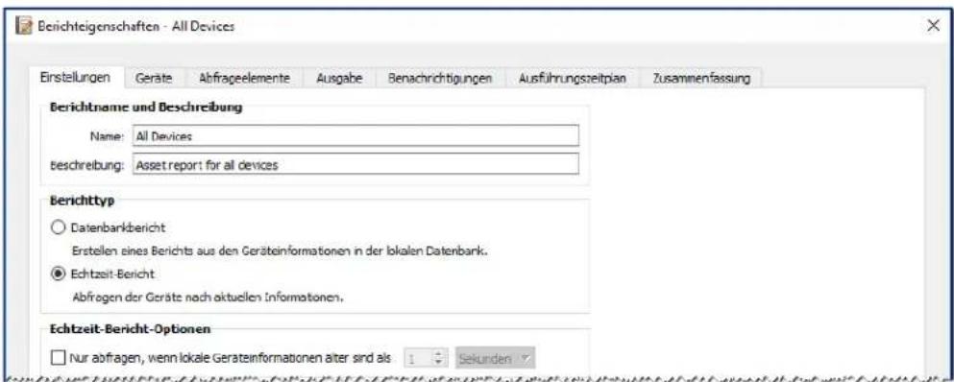This screenshot has width=954, height=382.
Task: Click the age value spinner field
Action: [x=426, y=358]
